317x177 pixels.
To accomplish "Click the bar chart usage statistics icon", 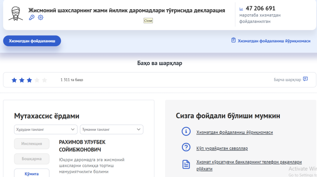I will pyautogui.click(x=241, y=9).
